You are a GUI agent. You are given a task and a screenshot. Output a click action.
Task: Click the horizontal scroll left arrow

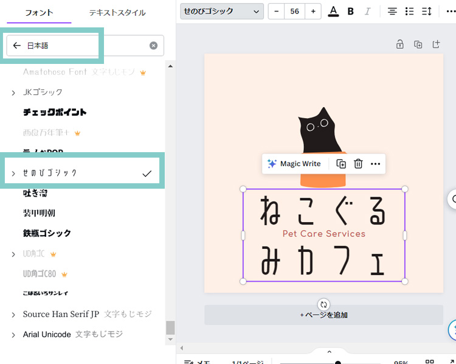tap(182, 348)
